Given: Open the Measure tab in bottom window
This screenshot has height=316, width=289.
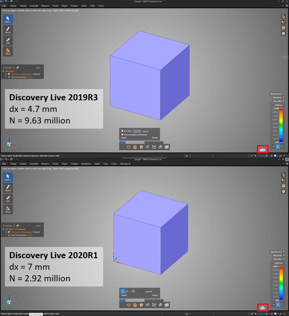Looking at the screenshot, I should tap(45, 164).
